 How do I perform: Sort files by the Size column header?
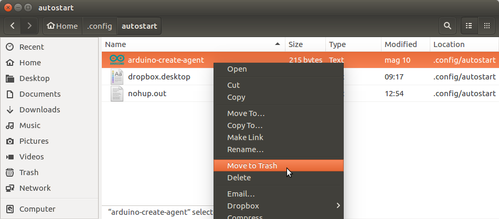click(305, 44)
